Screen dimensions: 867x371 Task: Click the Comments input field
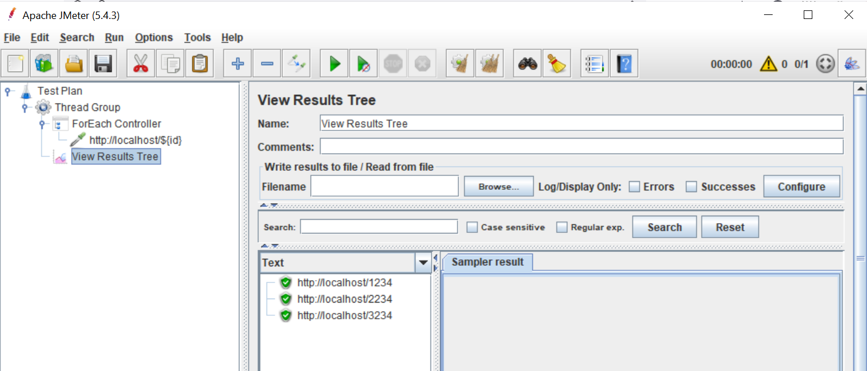coord(582,147)
